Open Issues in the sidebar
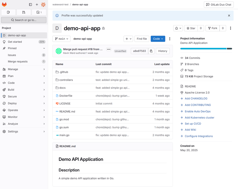Viewport: 238px width, 189px height. 12,55
